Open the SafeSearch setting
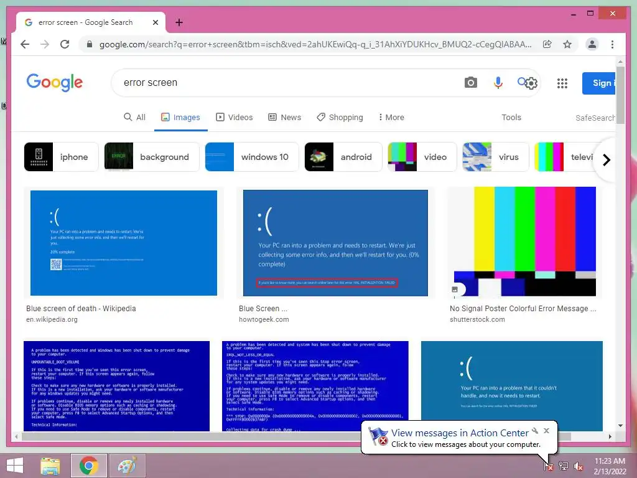This screenshot has height=478, width=637. pos(595,118)
